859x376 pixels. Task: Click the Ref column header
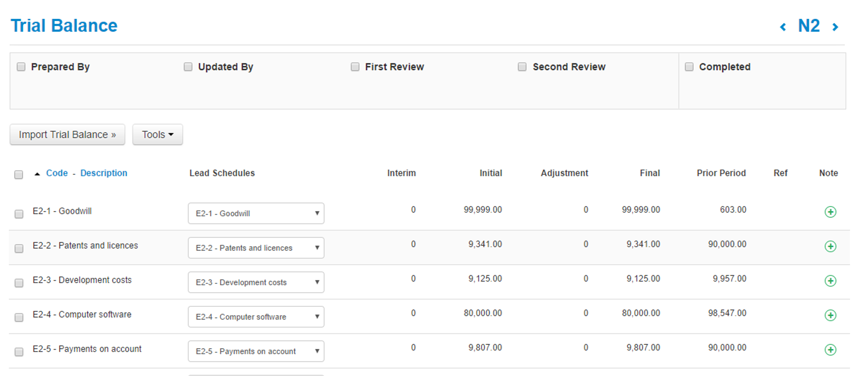click(781, 173)
